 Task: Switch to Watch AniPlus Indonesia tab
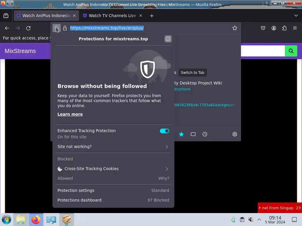click(x=46, y=16)
